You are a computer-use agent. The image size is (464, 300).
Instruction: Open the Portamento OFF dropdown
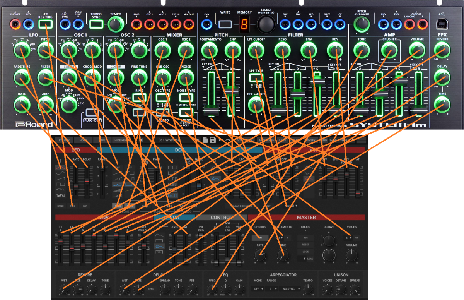tap(280, 238)
